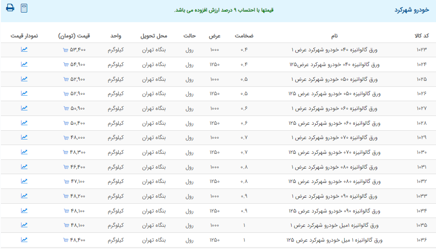Open price chart for product code 1023
The height and width of the screenshot is (249, 436).
24,50
